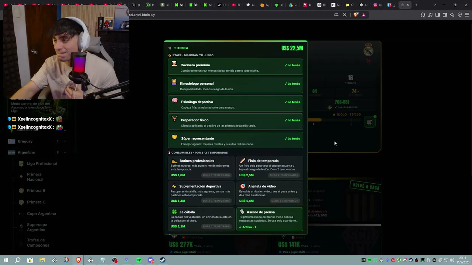
Task: Click the Brave browser taskbar icon
Action: [x=78, y=260]
